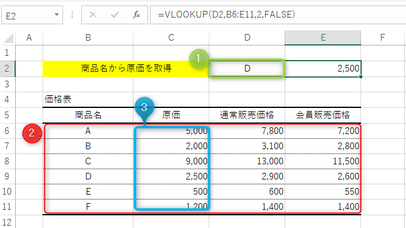Confirm formula entry with checkmark icon
This screenshot has width=406, height=228.
[115, 15]
